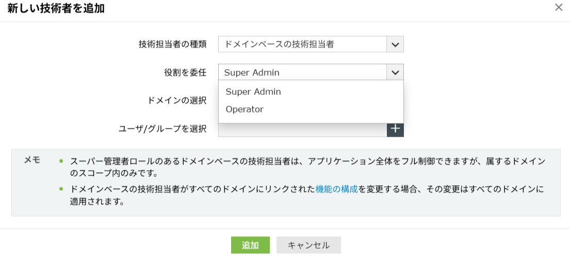Click the first memo bullet point icon
The width and height of the screenshot is (570, 259).
coord(61,161)
